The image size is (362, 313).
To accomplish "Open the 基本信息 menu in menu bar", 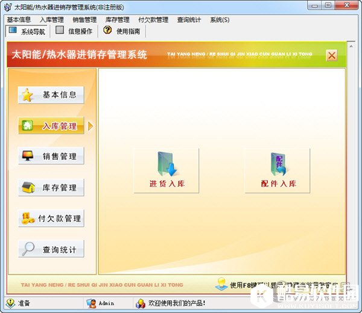I will [x=19, y=20].
